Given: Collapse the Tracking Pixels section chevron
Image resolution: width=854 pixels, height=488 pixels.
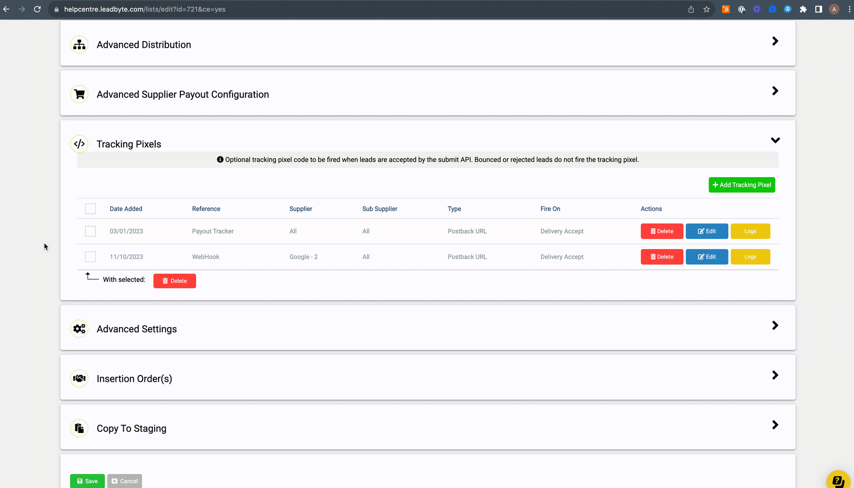Looking at the screenshot, I should pos(775,140).
